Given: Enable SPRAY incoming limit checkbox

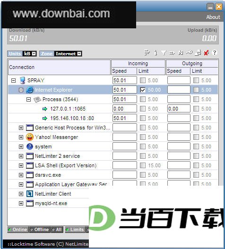Looking at the screenshot, I should 143,80.
